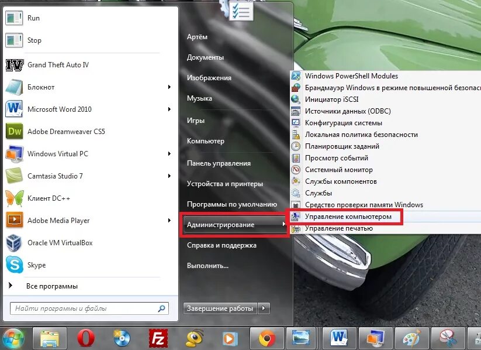Open Документы from the start menu
Screen dimensions: 481x350
(x=205, y=57)
